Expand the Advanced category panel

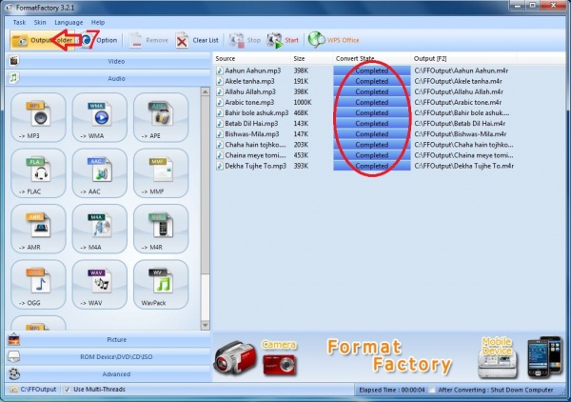coord(108,374)
